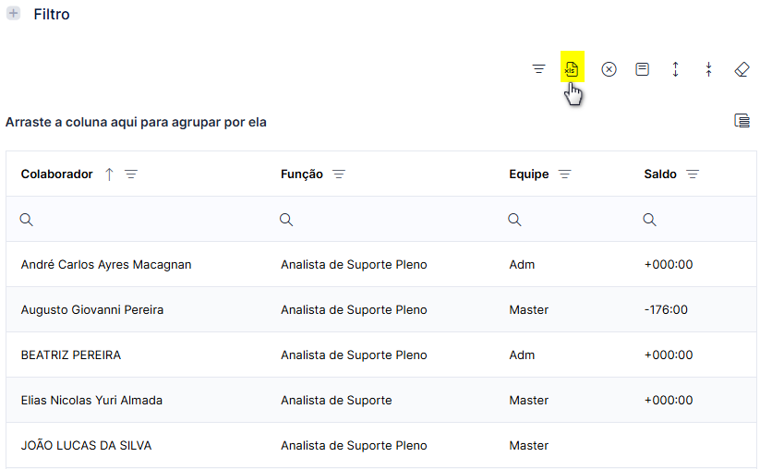Image resolution: width=760 pixels, height=469 pixels.
Task: Open the column chooser icon
Action: pos(742,121)
